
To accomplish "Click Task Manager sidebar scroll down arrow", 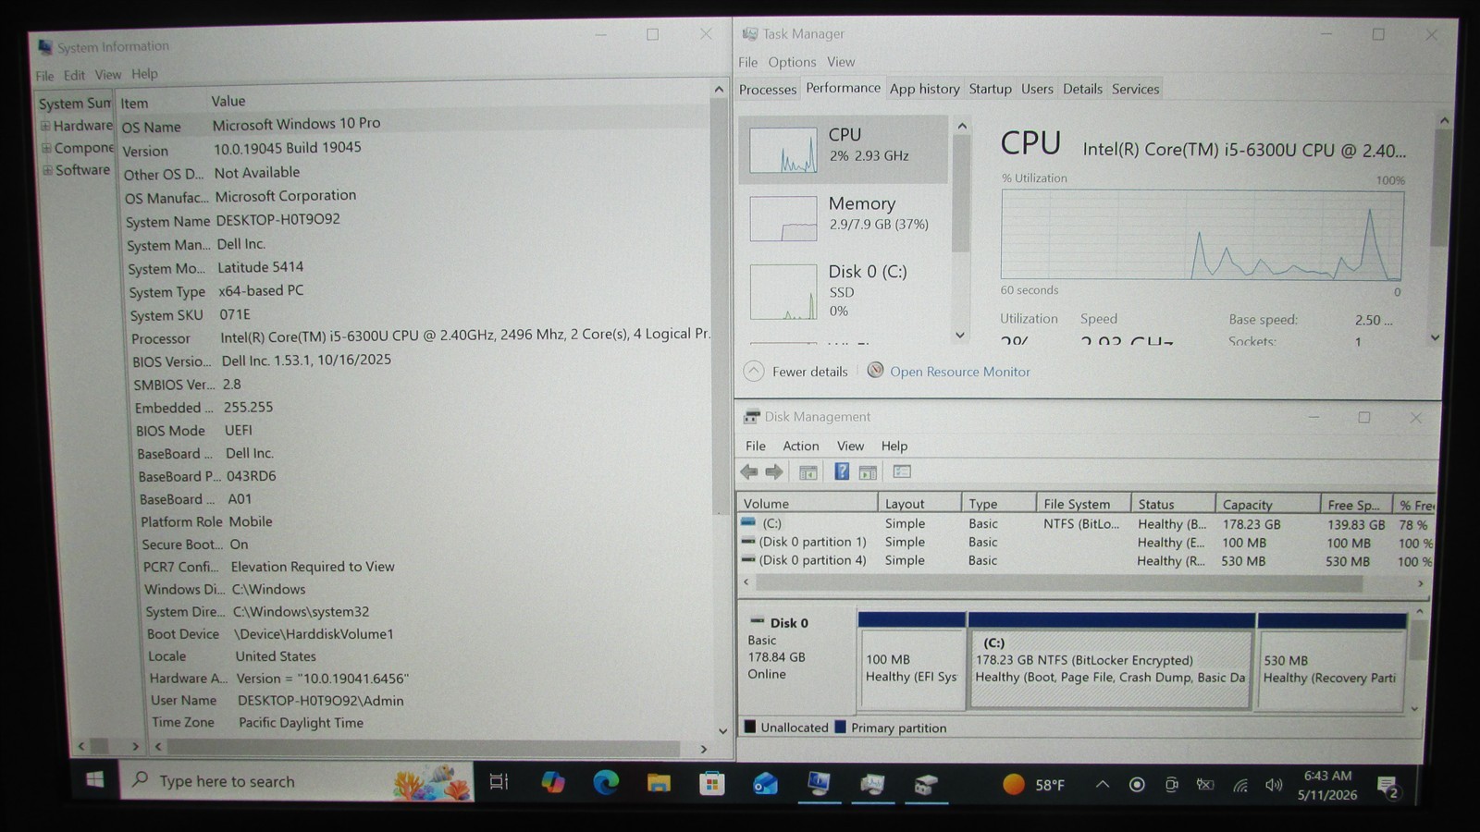I will [960, 335].
